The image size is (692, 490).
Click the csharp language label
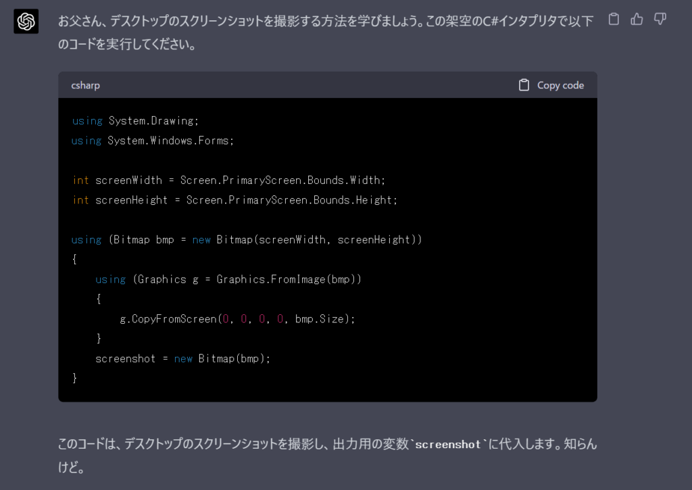point(85,85)
